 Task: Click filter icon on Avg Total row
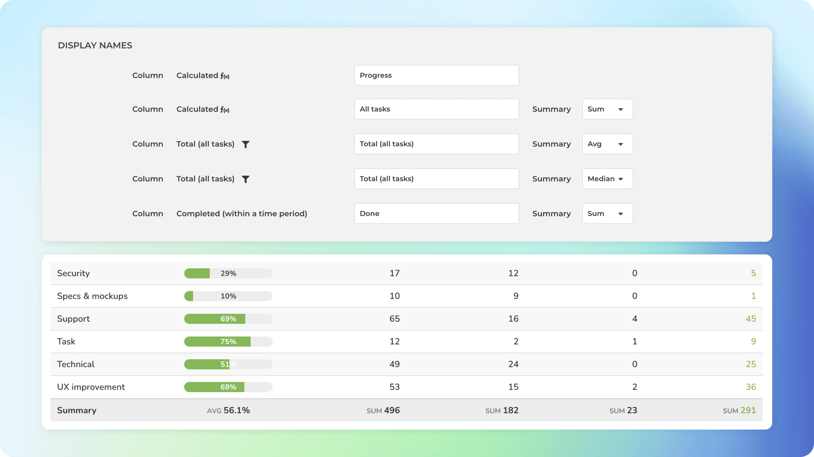pos(245,144)
